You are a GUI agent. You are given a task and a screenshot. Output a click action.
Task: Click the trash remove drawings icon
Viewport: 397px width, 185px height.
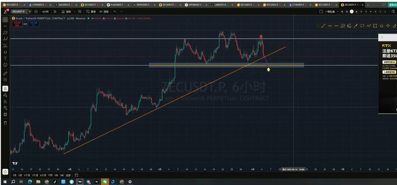click(5, 123)
